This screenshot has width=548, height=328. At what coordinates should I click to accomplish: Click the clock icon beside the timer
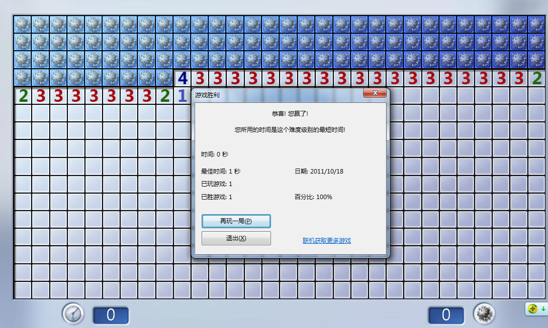click(73, 314)
